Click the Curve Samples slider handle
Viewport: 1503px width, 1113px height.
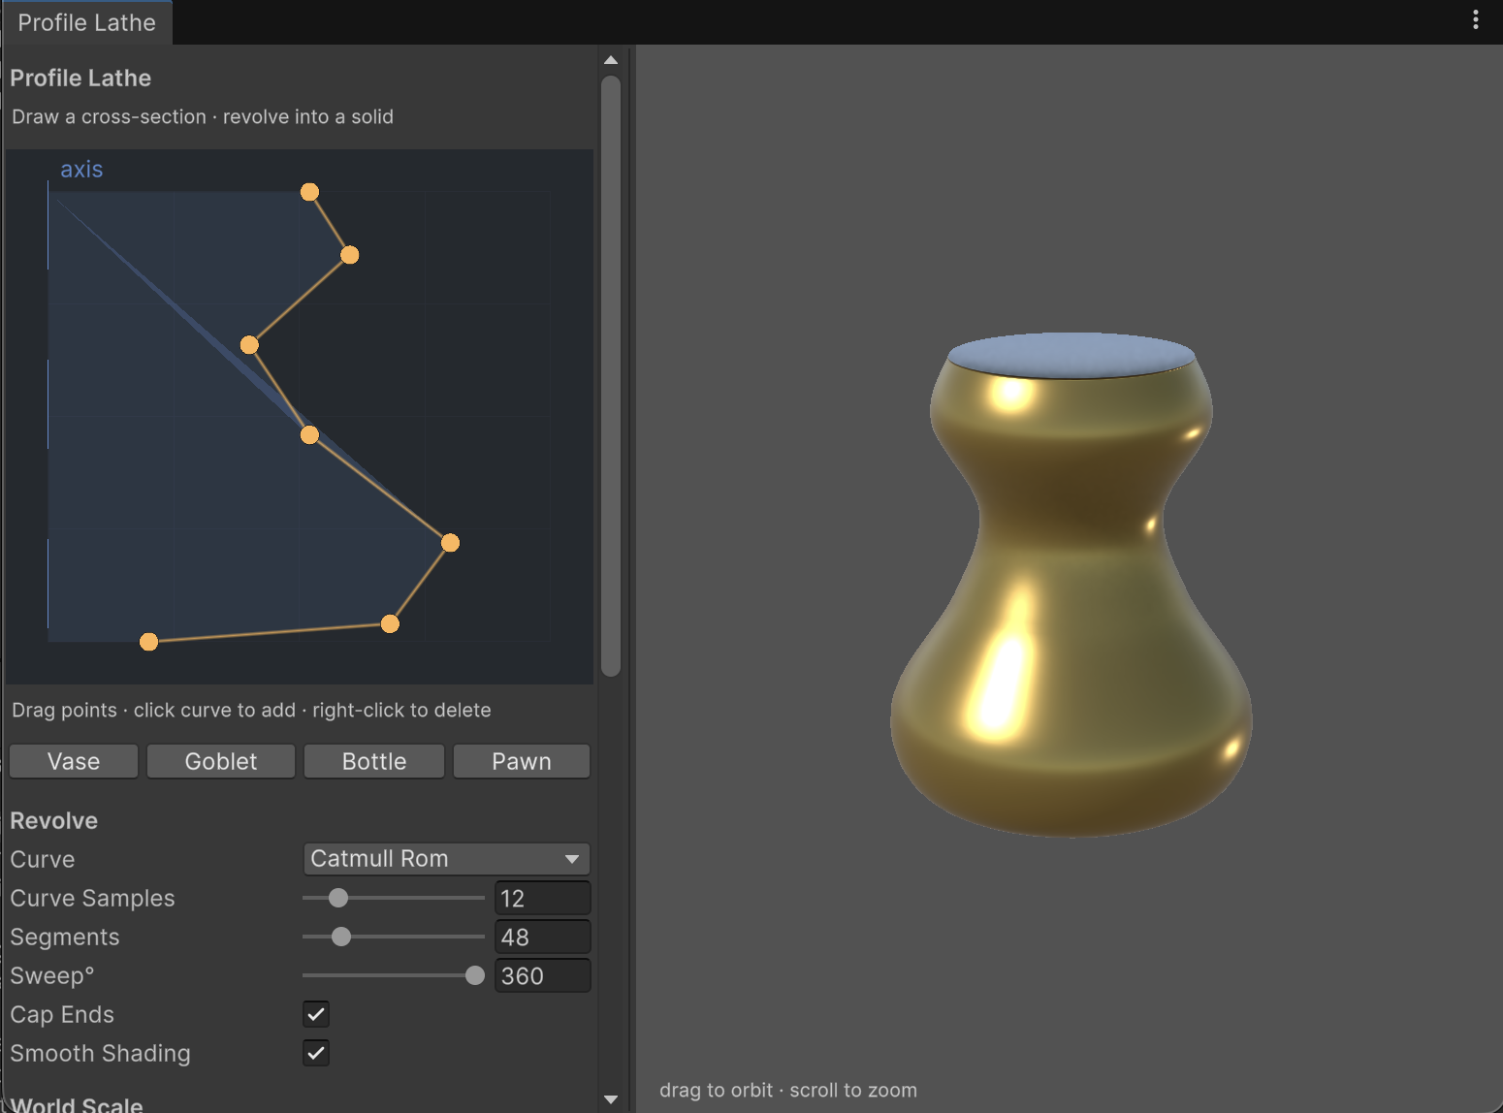338,898
